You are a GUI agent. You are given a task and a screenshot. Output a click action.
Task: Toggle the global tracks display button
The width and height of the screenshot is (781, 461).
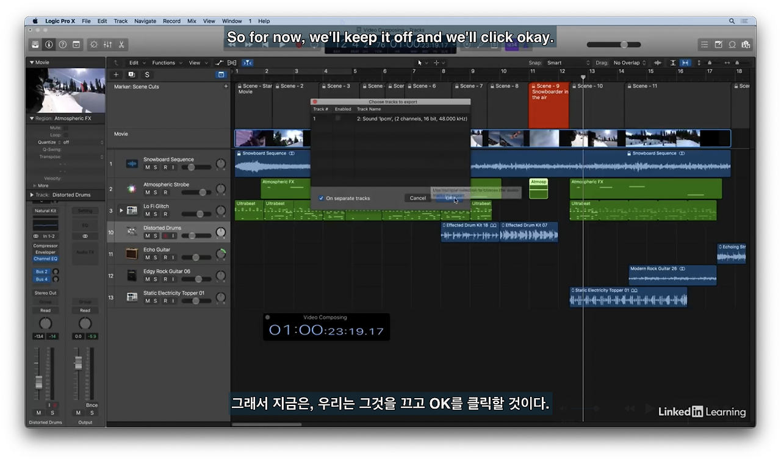click(221, 74)
